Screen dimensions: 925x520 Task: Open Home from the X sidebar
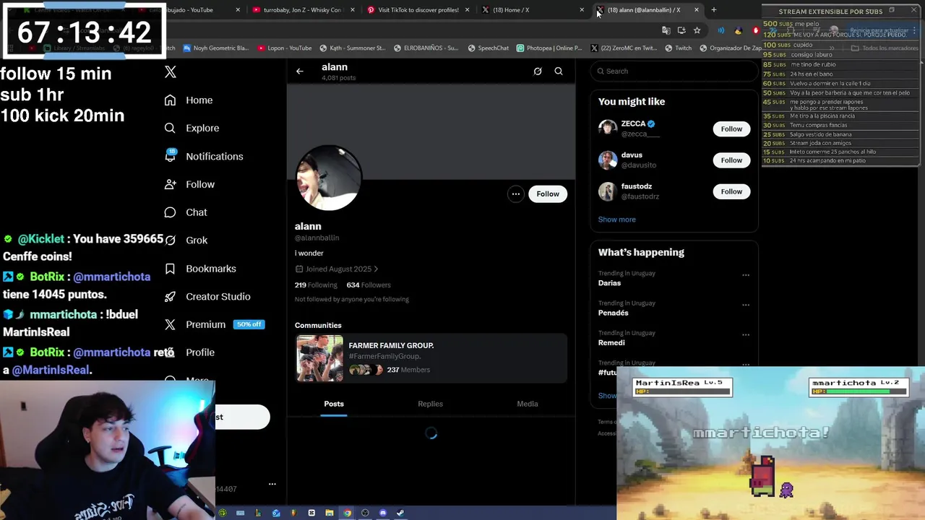coord(188,100)
